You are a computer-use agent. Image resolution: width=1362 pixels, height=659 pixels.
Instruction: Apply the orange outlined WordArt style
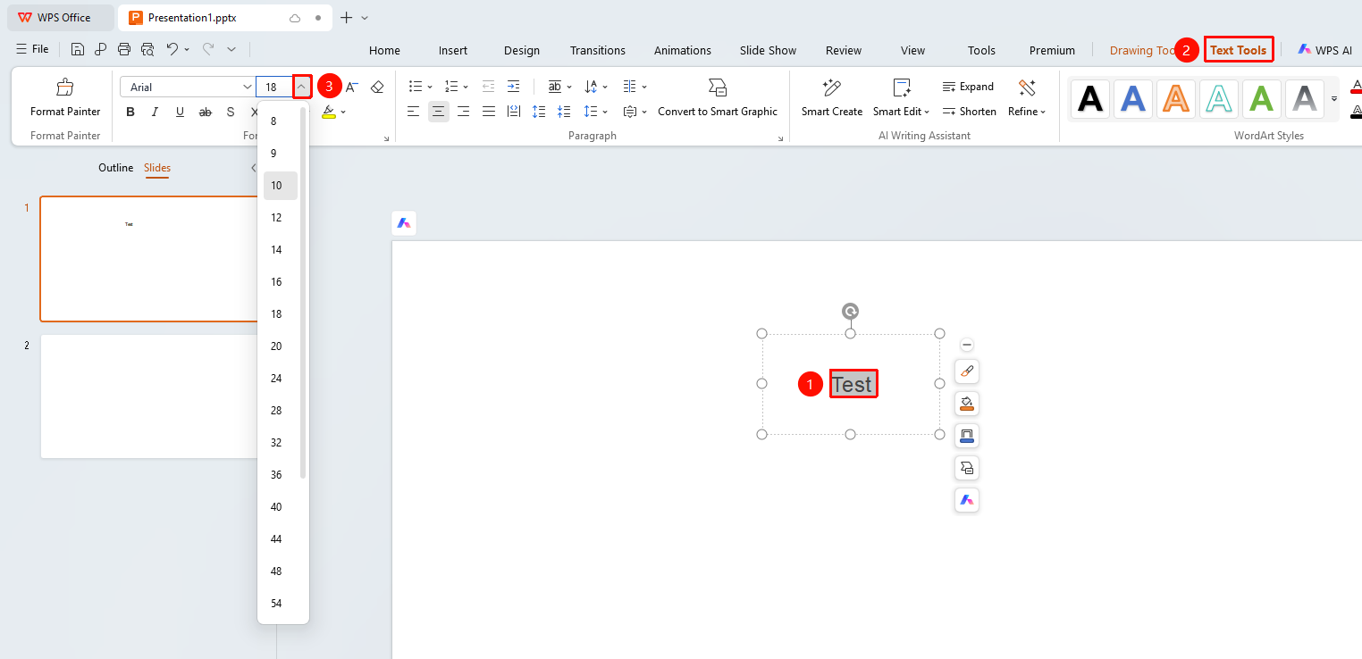click(1176, 98)
